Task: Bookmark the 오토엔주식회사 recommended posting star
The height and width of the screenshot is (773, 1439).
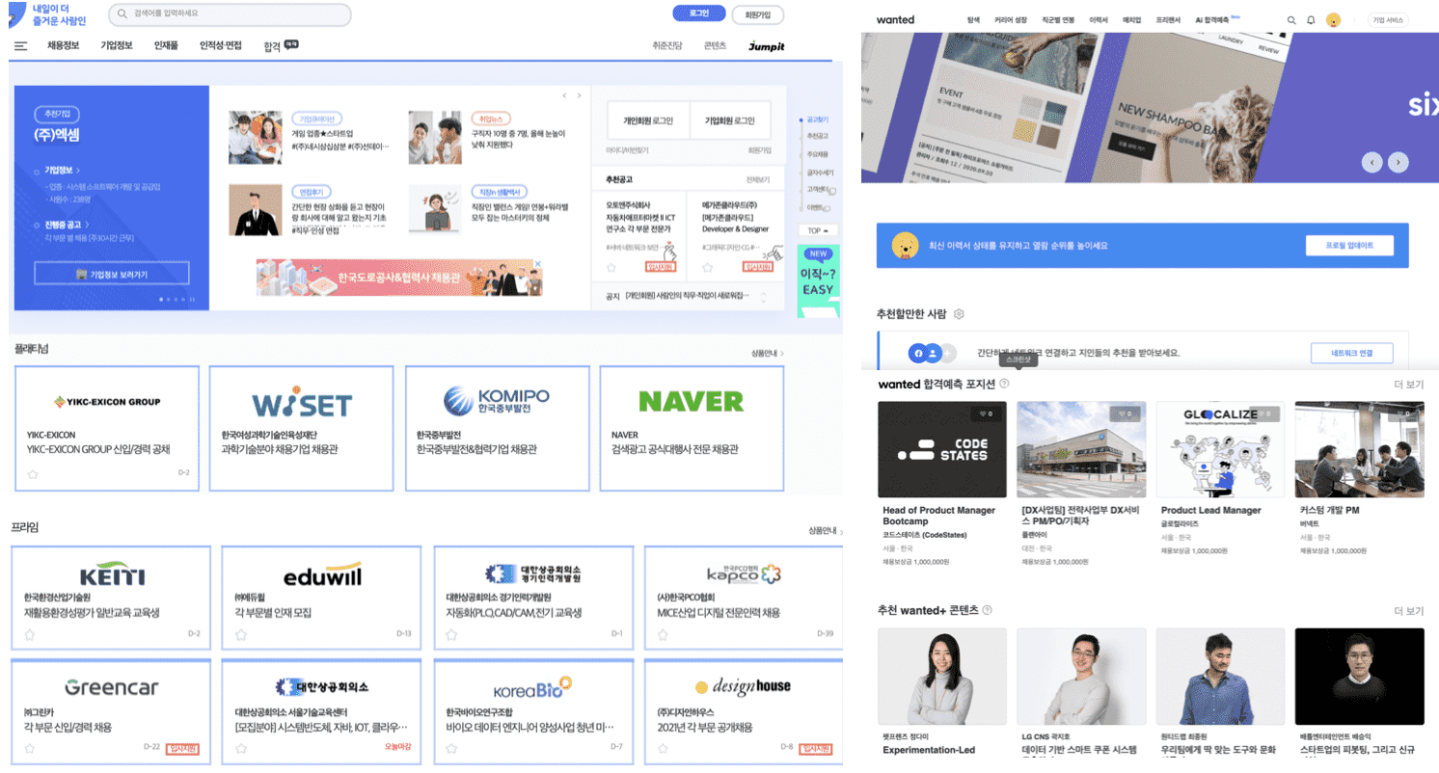Action: pyautogui.click(x=611, y=267)
